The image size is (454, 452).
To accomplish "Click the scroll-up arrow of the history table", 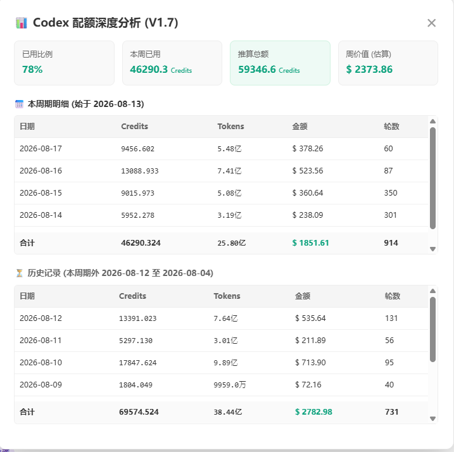I will pyautogui.click(x=433, y=291).
